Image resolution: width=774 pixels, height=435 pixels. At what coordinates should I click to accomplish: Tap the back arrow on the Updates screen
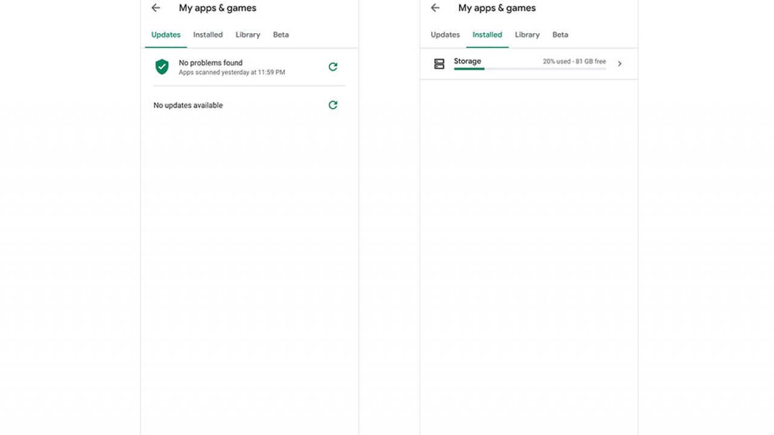pos(156,8)
